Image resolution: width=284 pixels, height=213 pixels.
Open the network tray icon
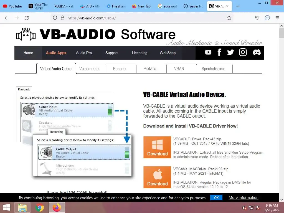251,208
